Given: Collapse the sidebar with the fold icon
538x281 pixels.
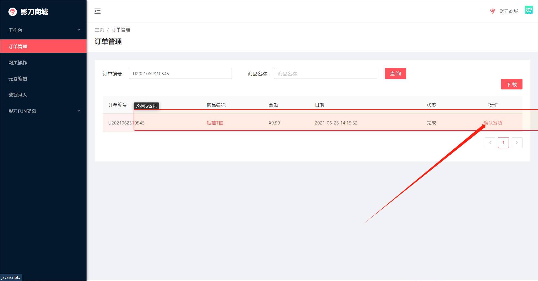Looking at the screenshot, I should click(97, 11).
